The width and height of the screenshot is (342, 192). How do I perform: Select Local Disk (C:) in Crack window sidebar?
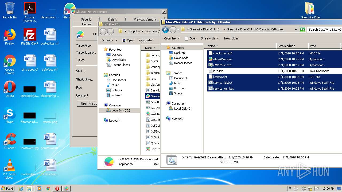183,109
